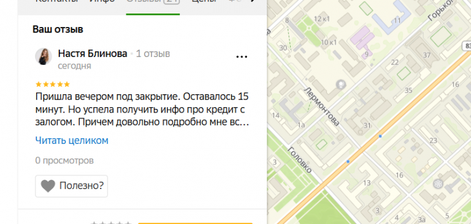Click the monument icon near Лермонтова street

click(x=341, y=84)
